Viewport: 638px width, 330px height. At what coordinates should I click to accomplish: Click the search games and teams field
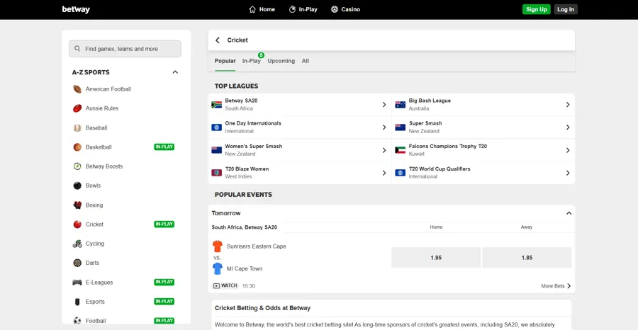pos(125,49)
